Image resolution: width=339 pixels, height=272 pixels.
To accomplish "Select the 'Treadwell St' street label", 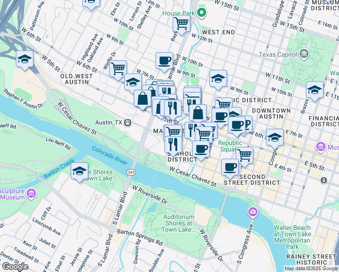I will (x=26, y=255).
